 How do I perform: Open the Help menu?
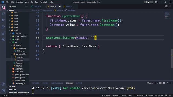(x=51, y=2)
